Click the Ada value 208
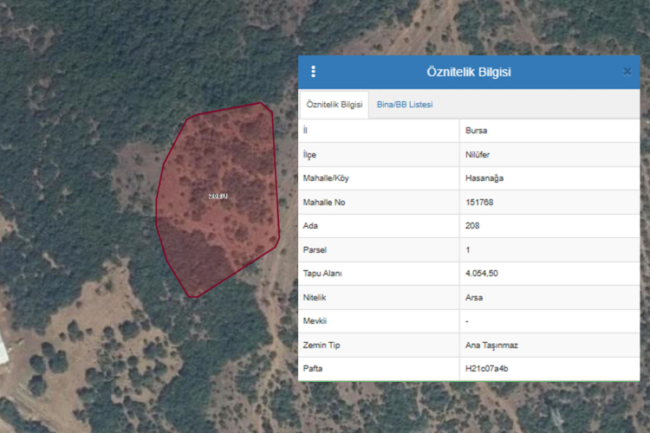Image resolution: width=650 pixels, height=433 pixels. (472, 226)
